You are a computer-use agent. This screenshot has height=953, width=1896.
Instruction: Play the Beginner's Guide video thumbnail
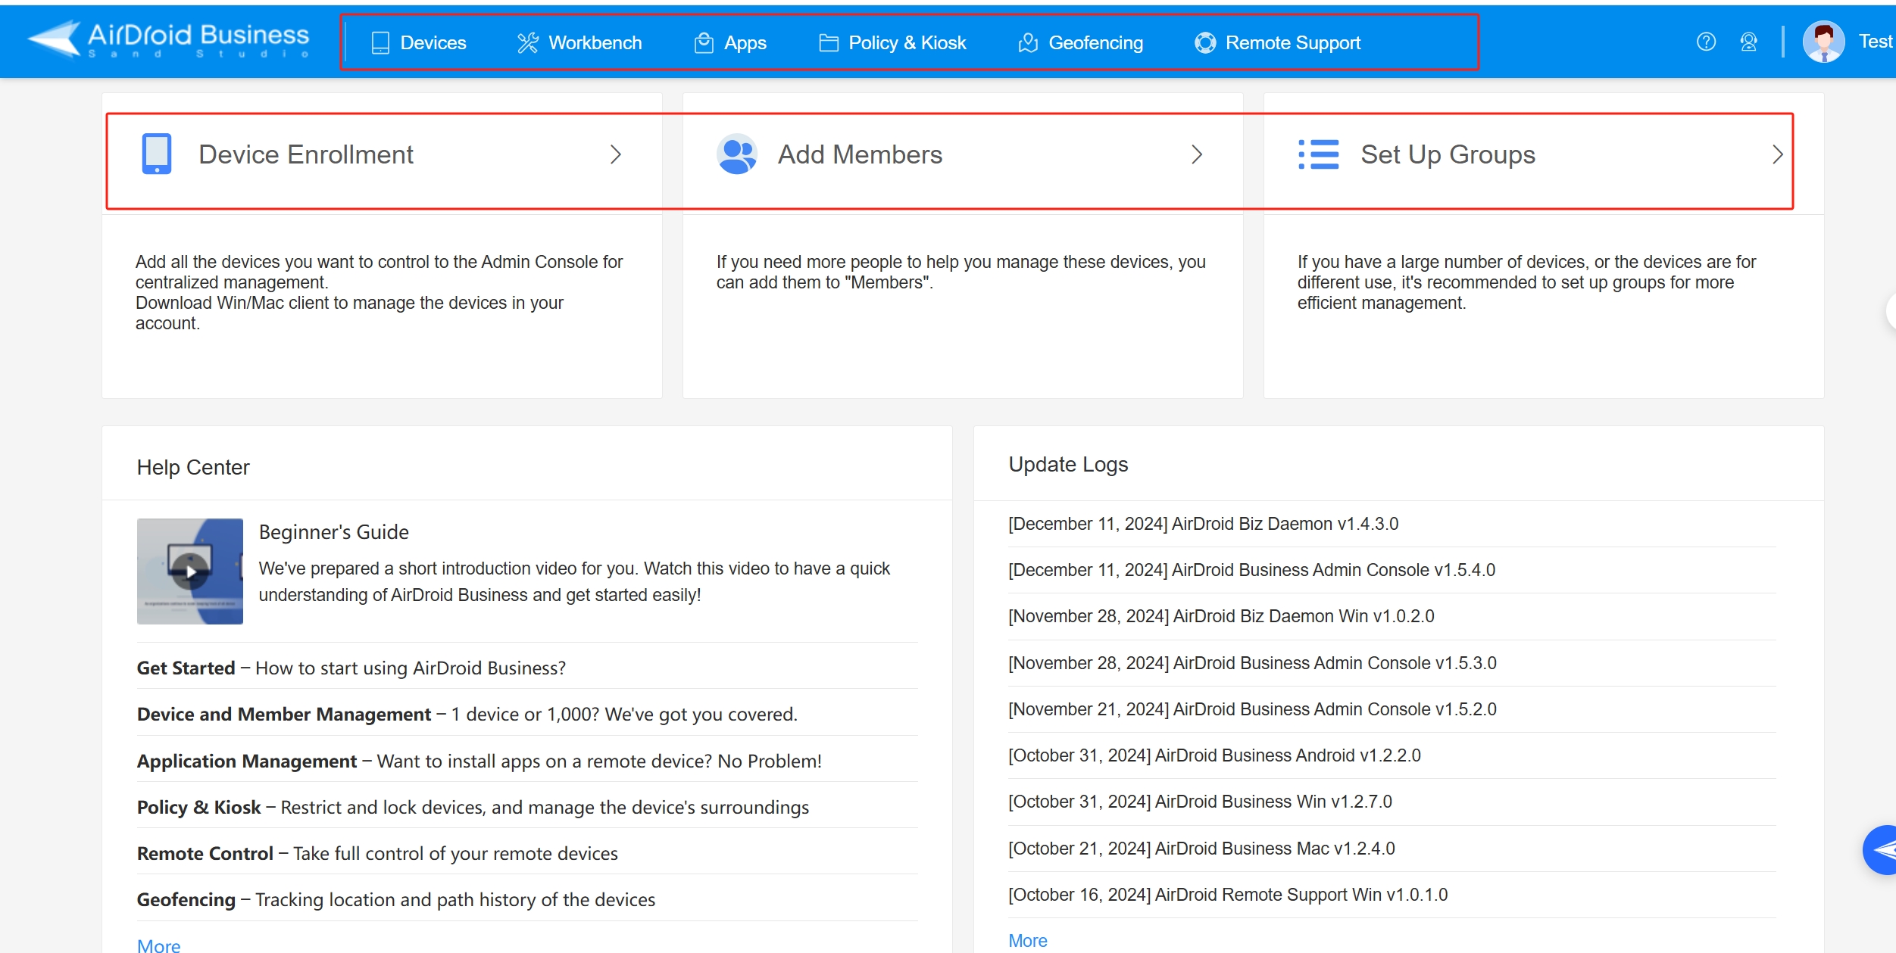coord(189,571)
